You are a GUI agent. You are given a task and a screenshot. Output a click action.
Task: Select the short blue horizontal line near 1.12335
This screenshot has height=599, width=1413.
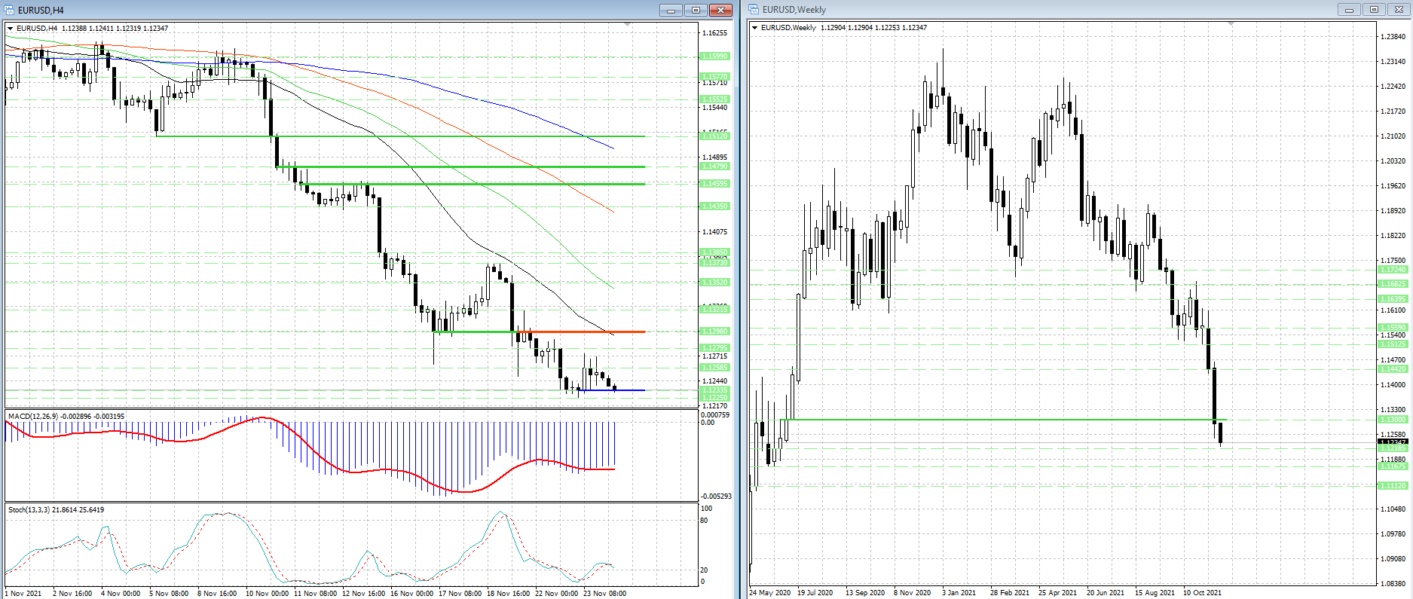tap(612, 390)
